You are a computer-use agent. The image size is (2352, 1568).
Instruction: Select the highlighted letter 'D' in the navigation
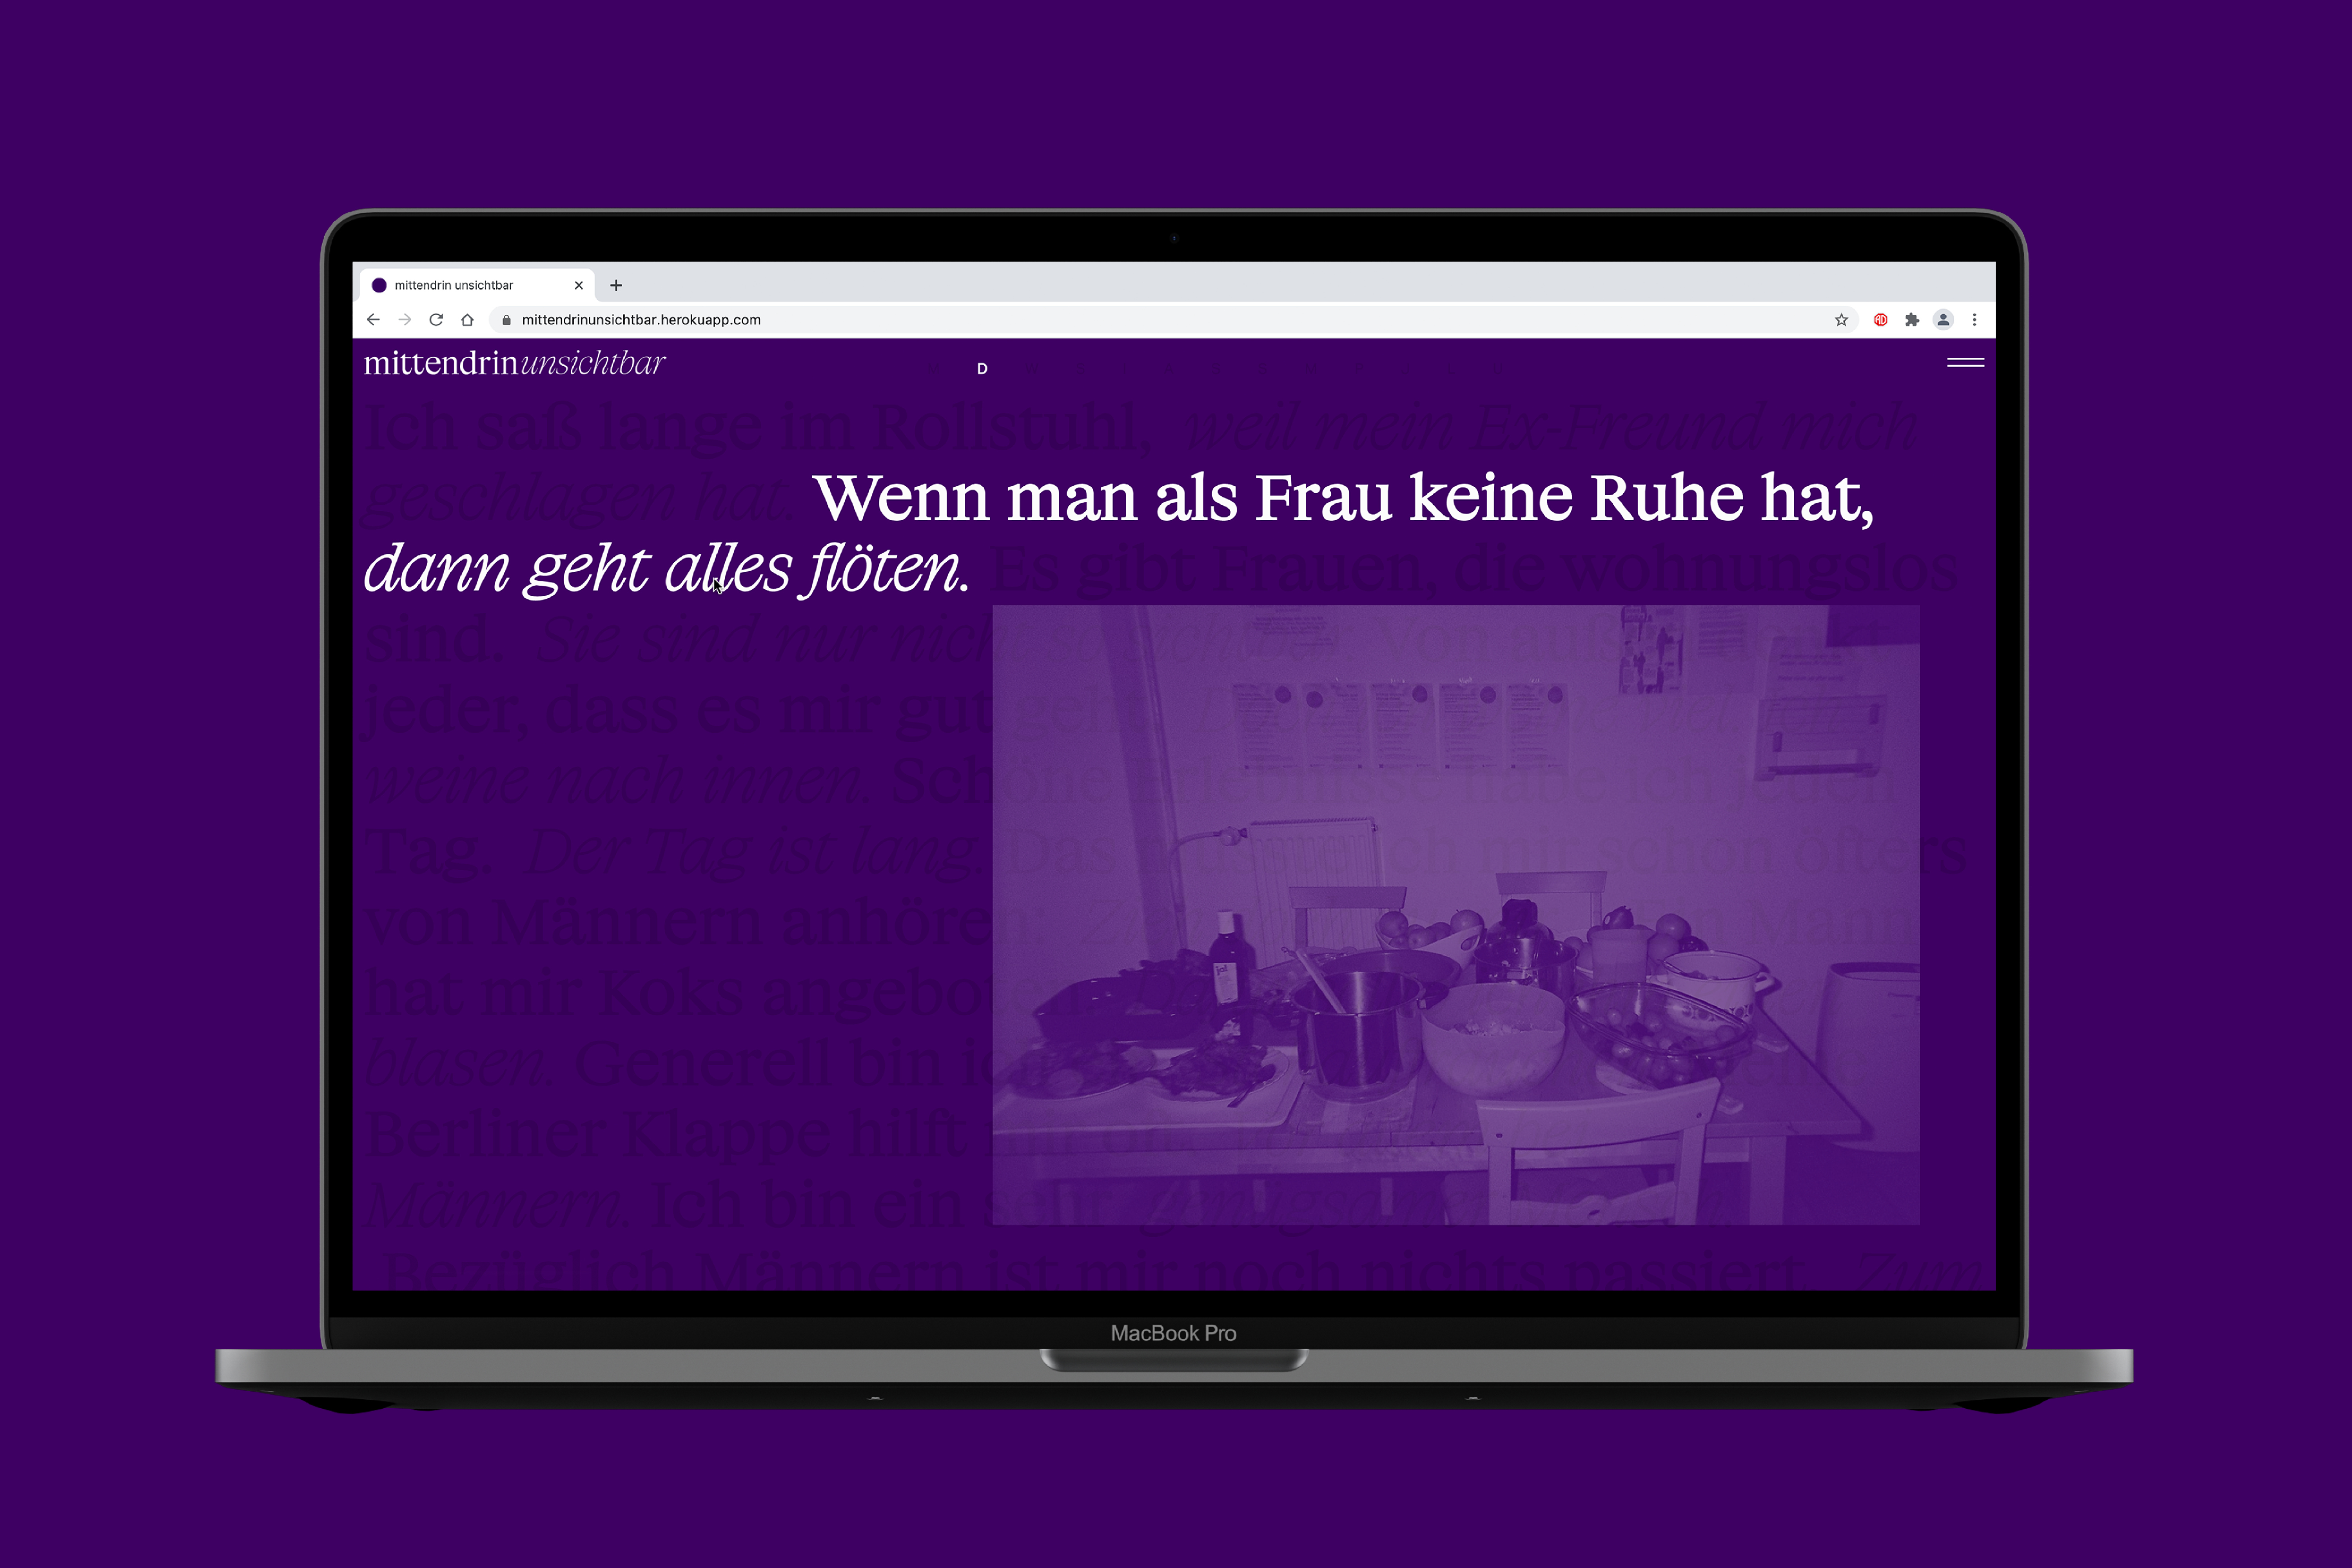pyautogui.click(x=982, y=369)
